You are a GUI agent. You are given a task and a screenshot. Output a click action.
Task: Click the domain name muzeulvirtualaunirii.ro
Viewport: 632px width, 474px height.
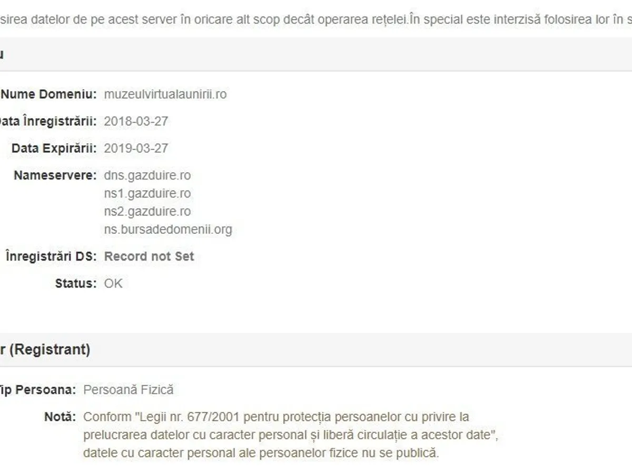[x=165, y=94]
